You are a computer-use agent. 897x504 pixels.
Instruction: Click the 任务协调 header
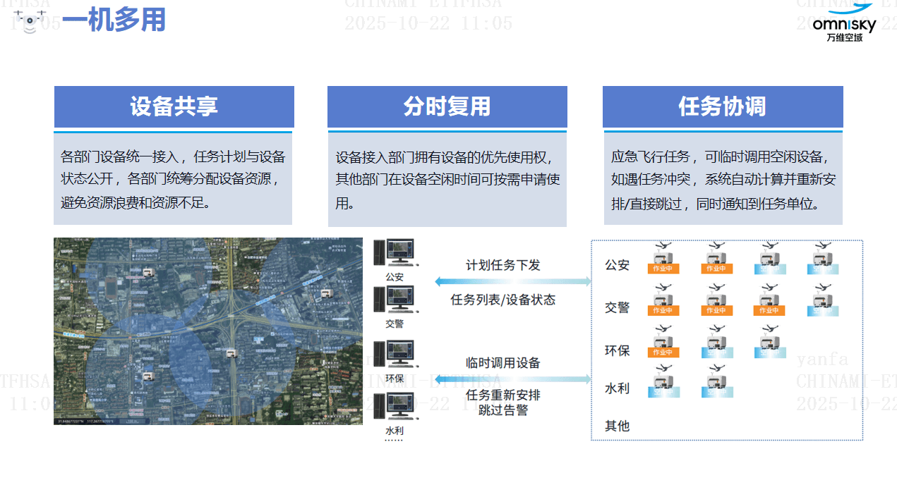tap(722, 106)
